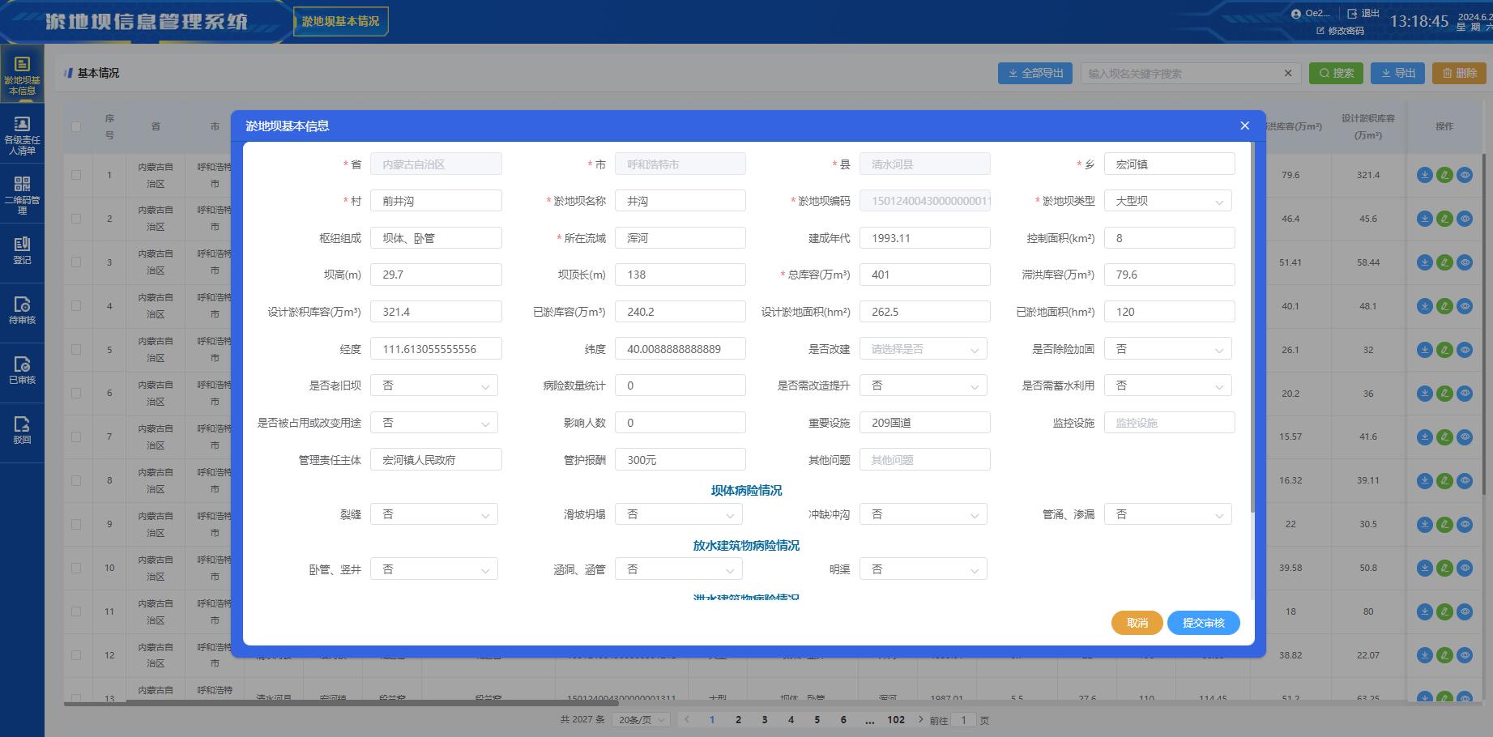Viewport: 1493px width, 737px height.
Task: Open the 是否除险加固 dropdown
Action: (1168, 349)
